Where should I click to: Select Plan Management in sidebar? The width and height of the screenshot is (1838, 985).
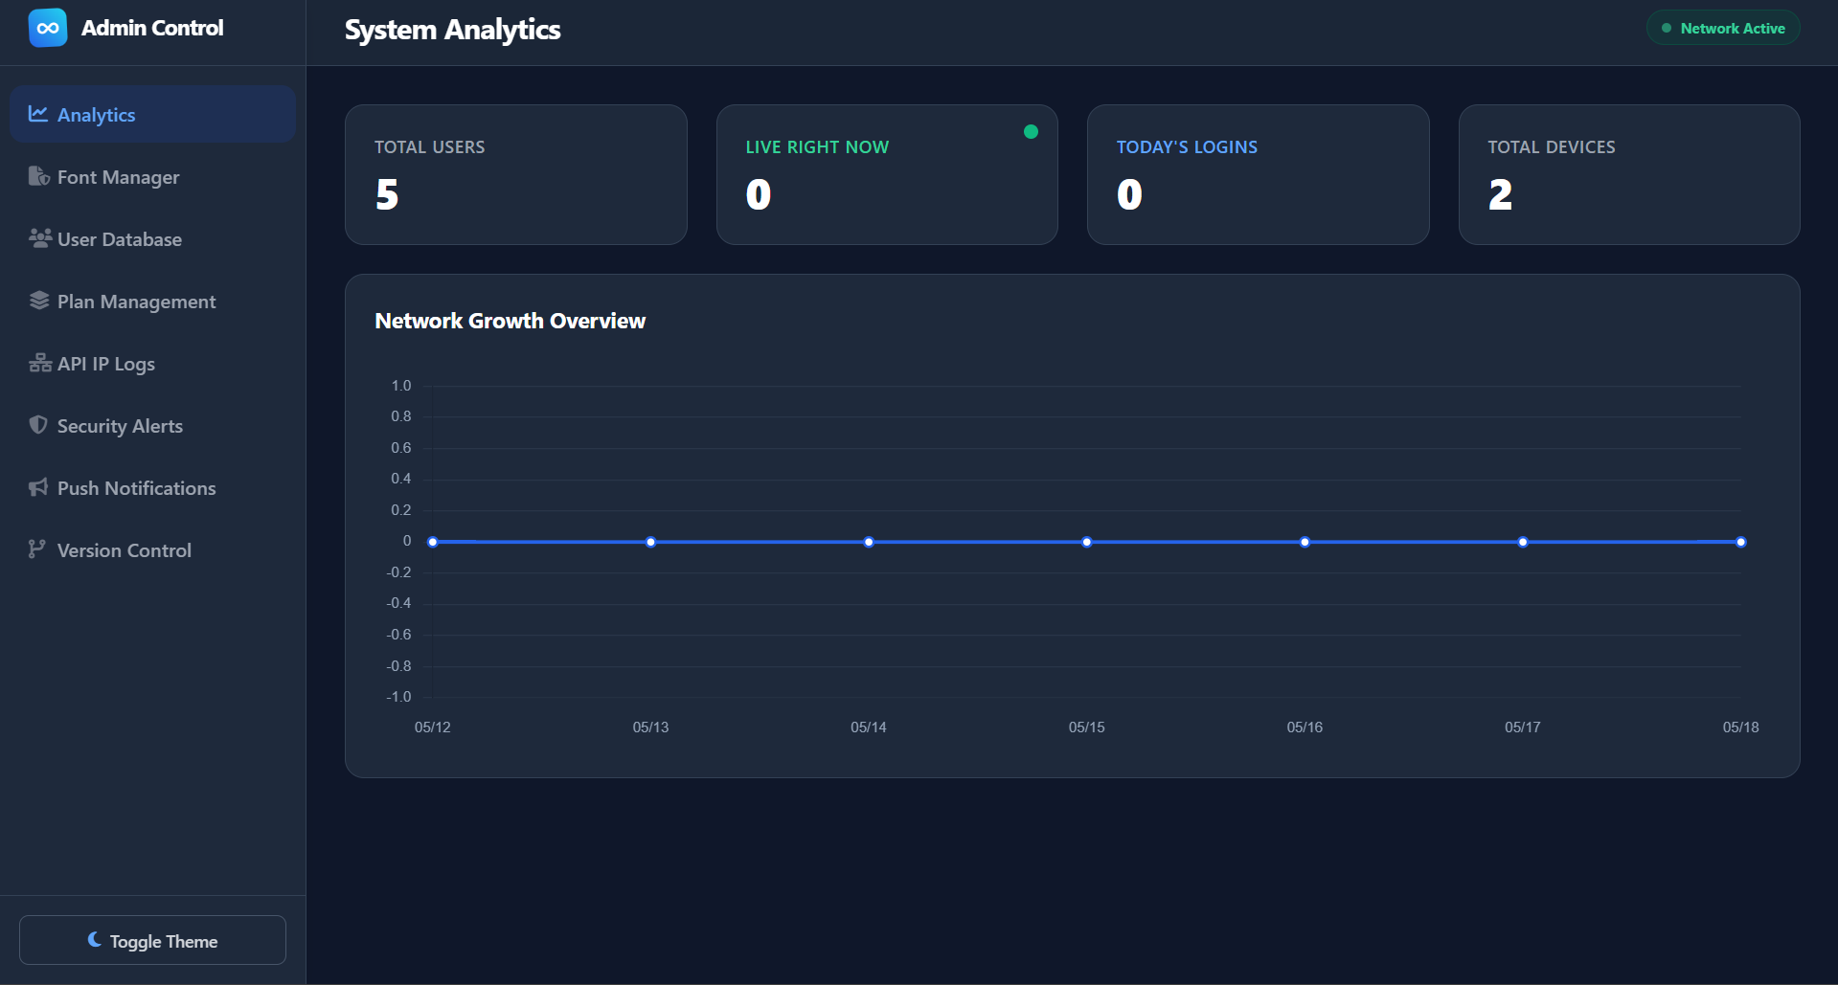coord(152,301)
